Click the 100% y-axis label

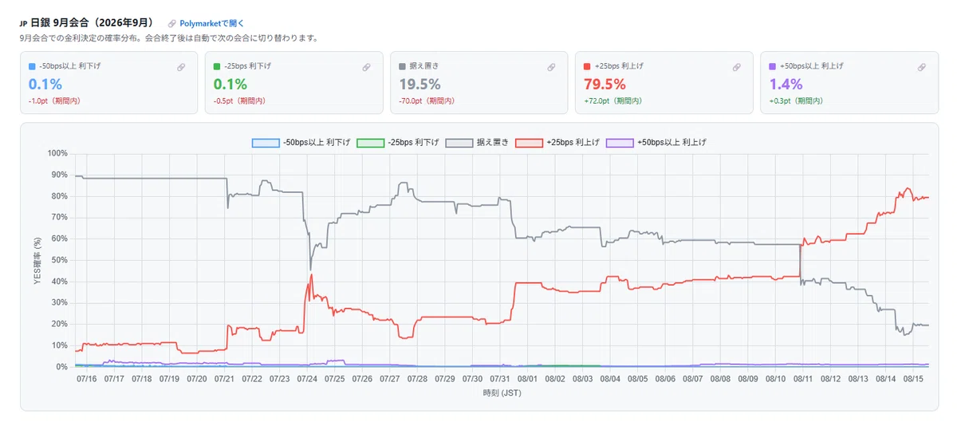[x=57, y=153]
